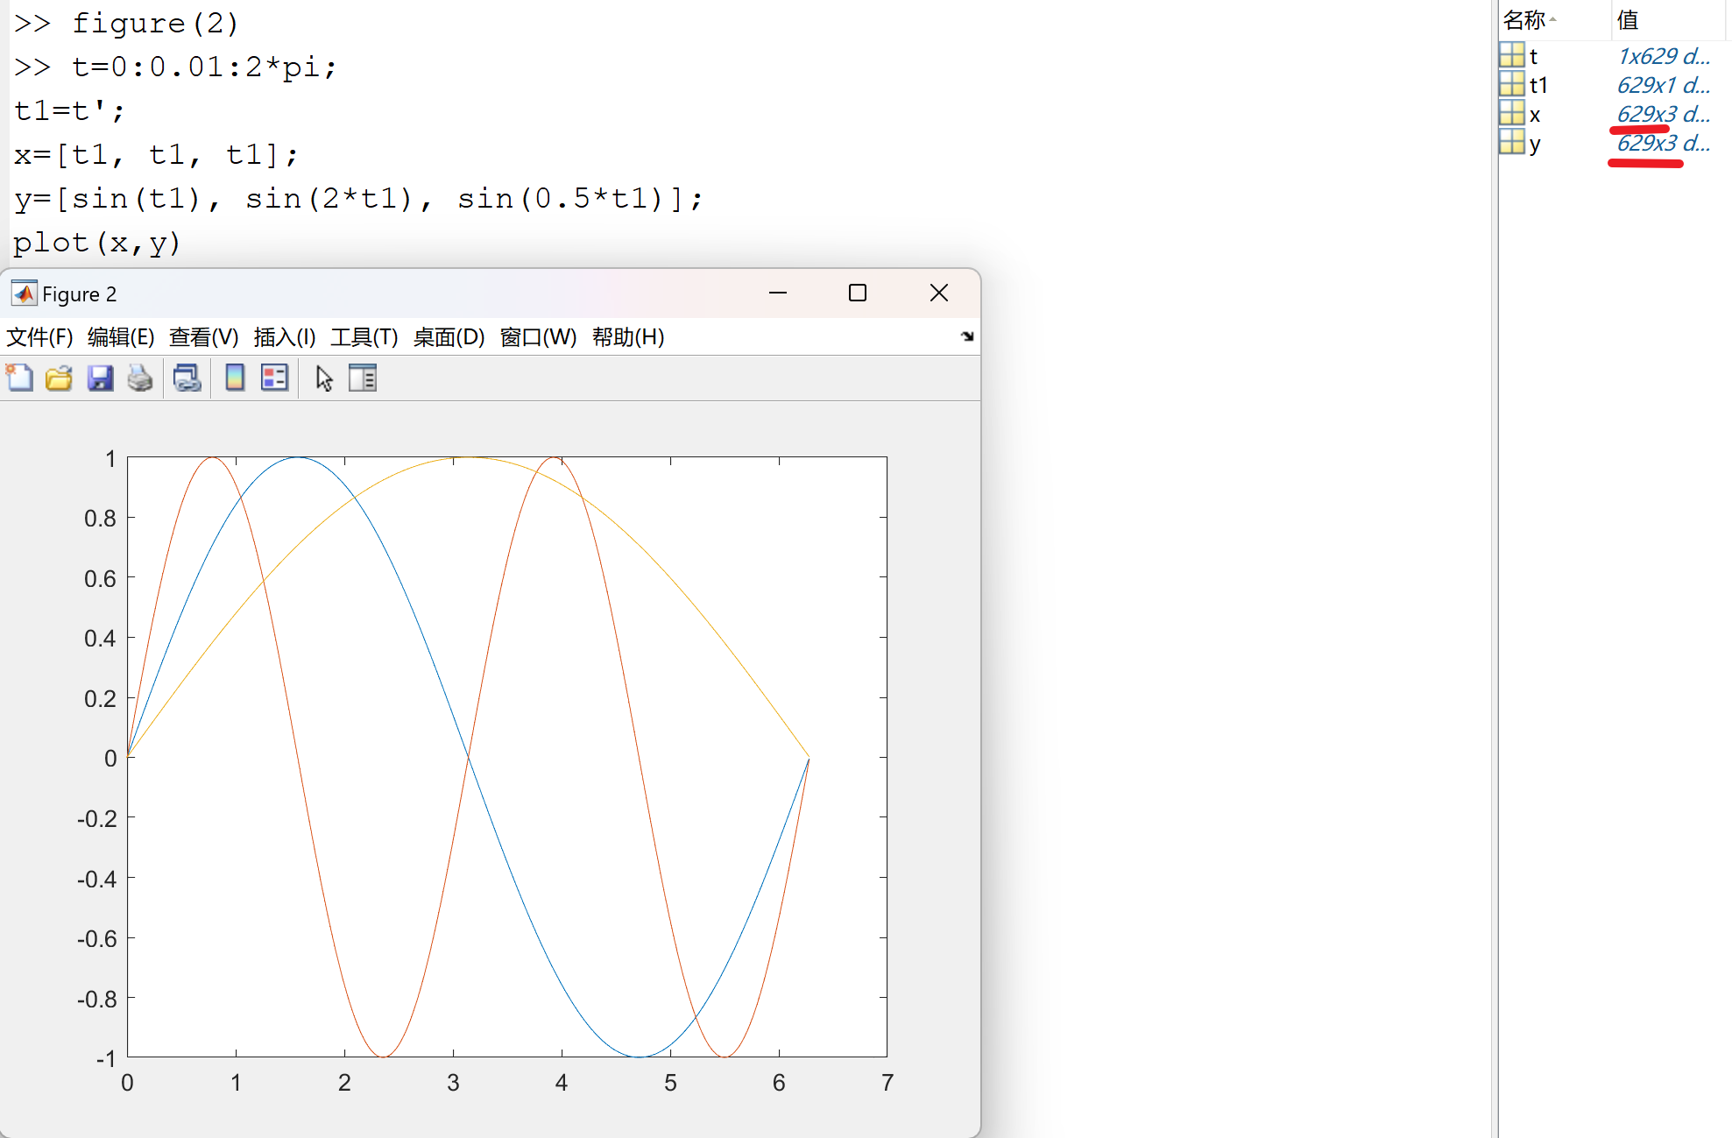Screen dimensions: 1732x1138
Task: Open the 工具(T) menu
Action: [x=364, y=337]
